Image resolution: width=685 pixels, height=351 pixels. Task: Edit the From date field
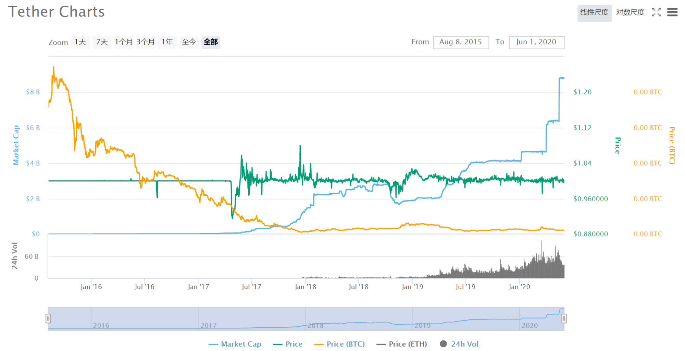click(461, 42)
